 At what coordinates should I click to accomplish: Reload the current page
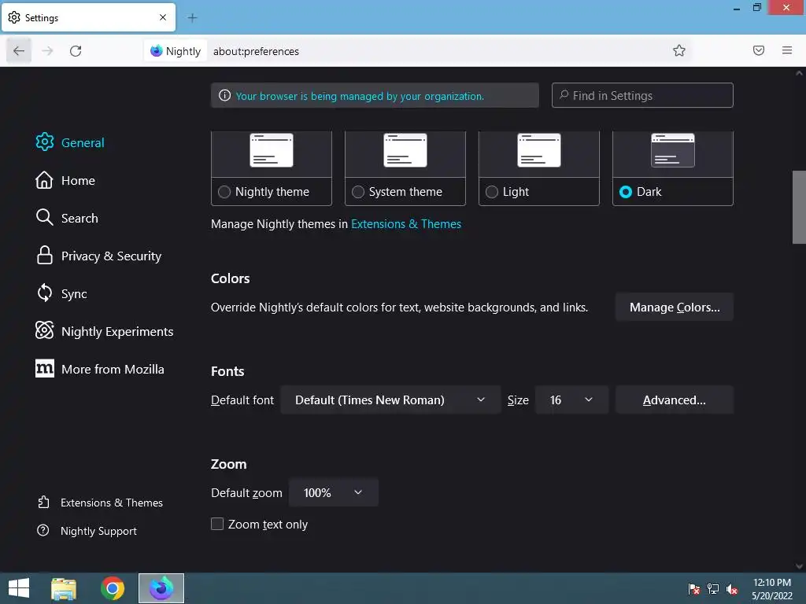[x=76, y=51]
